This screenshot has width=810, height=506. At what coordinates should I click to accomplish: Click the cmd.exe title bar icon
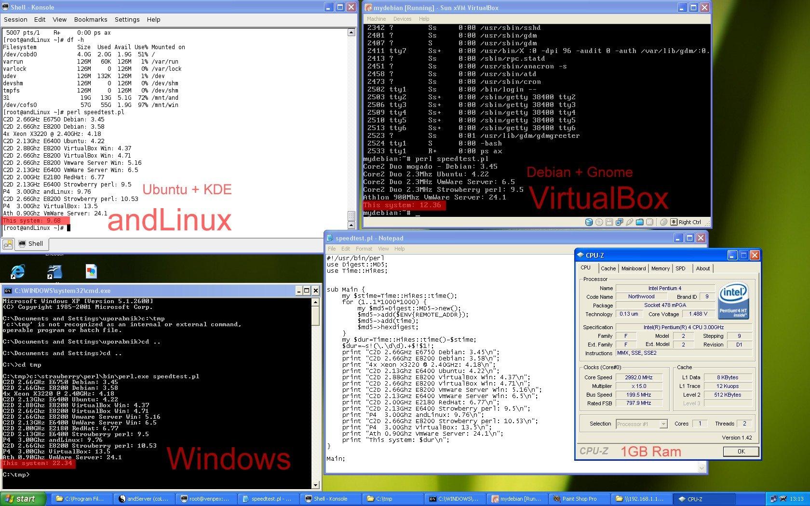[x=8, y=291]
